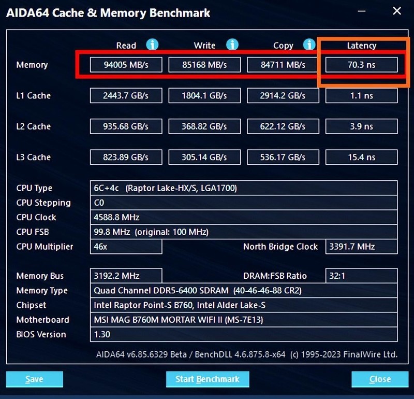
Task: Open the Copy column info icon
Action: point(309,45)
